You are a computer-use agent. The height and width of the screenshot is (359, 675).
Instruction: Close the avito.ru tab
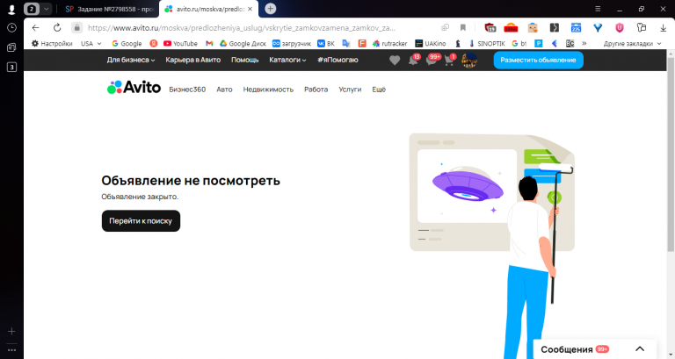tap(250, 9)
